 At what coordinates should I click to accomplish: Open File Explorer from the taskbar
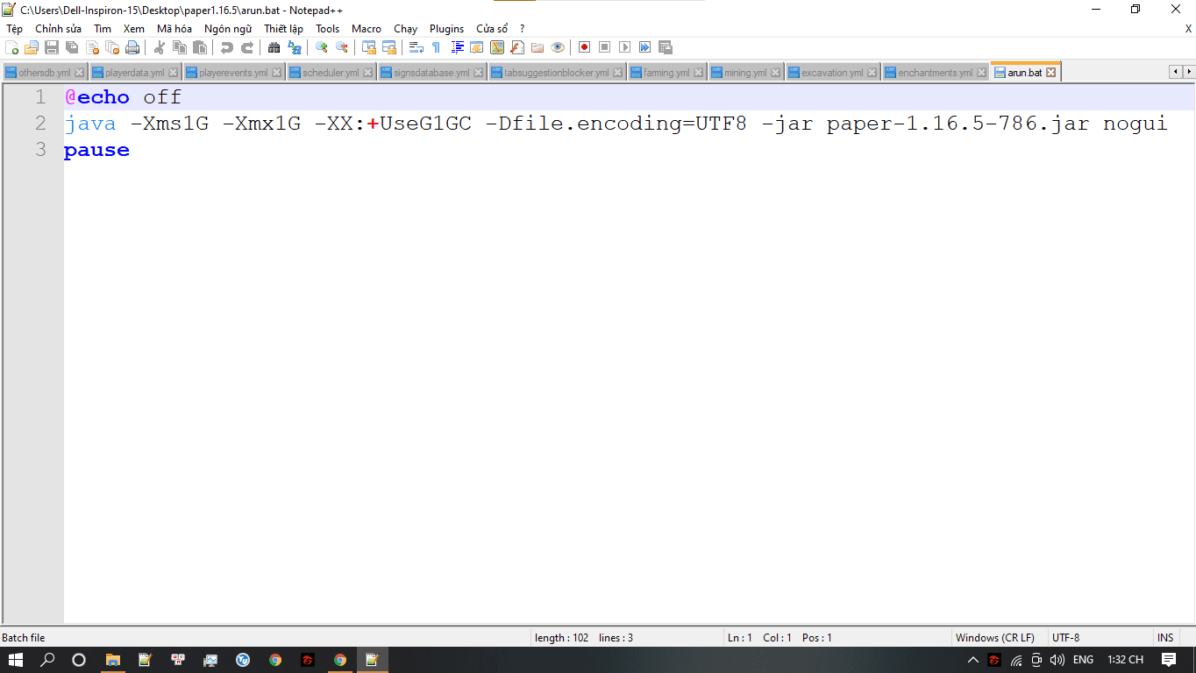(113, 660)
